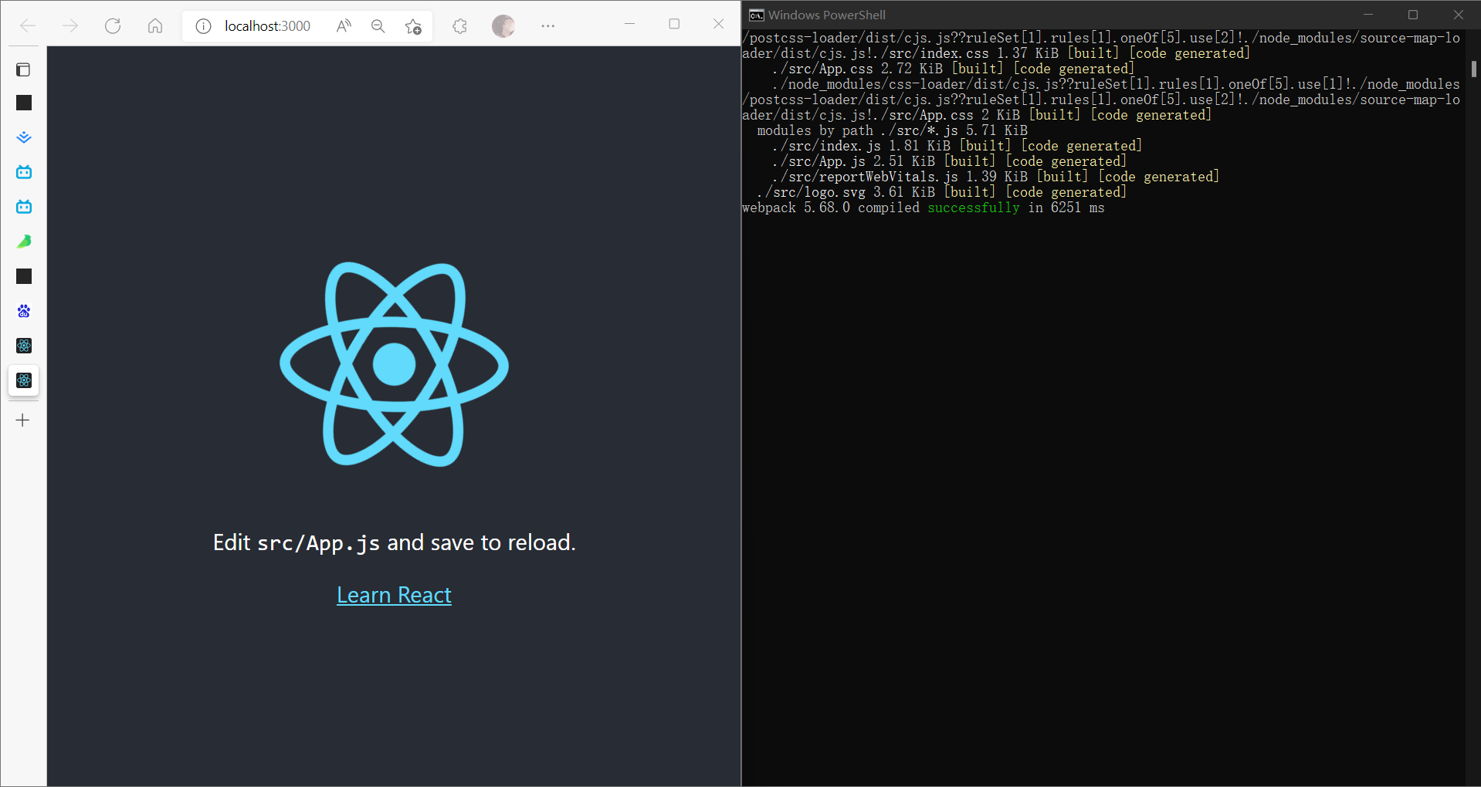The image size is (1481, 787).
Task: Maximize the browser window
Action: tap(674, 24)
